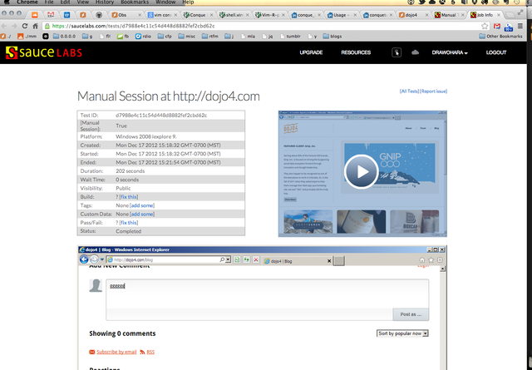This screenshot has width=532, height=370.
Task: Open the Sort by popular now dropdown
Action: tap(402, 333)
